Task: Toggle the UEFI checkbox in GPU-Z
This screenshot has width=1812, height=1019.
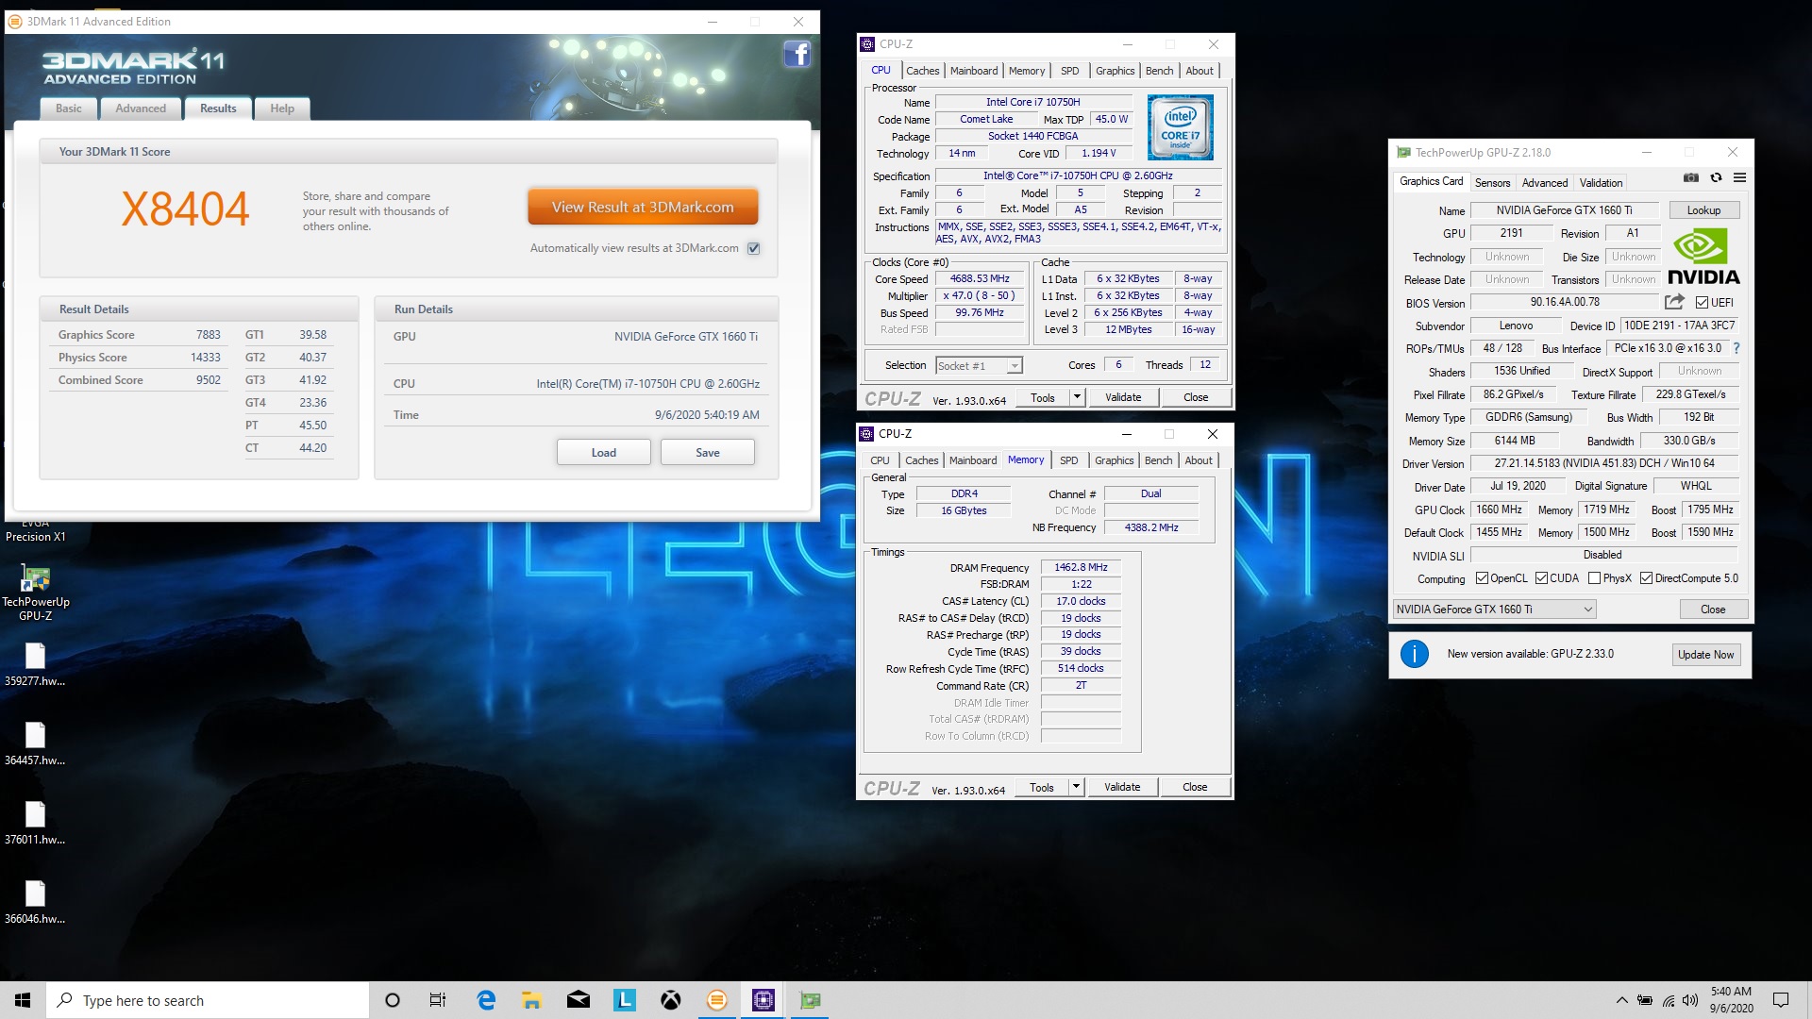Action: [1702, 303]
